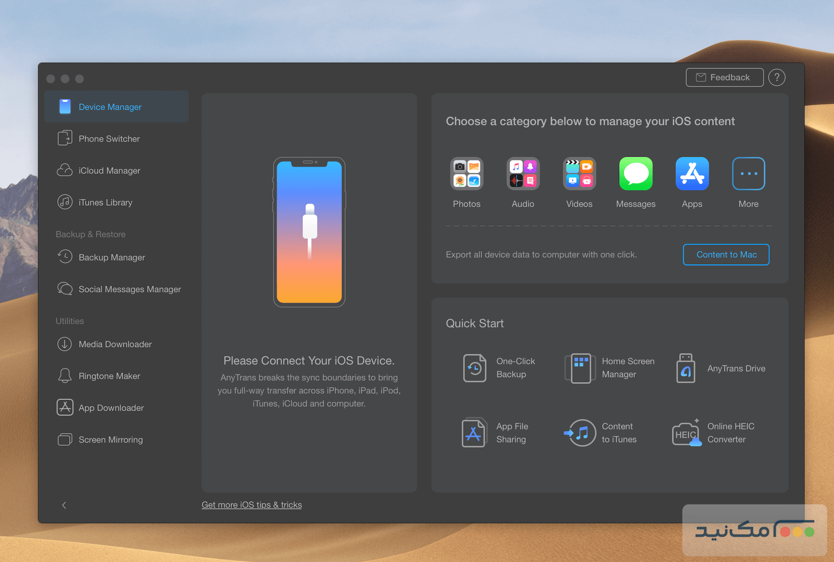Image resolution: width=834 pixels, height=562 pixels.
Task: Click the Feedback button
Action: click(724, 78)
